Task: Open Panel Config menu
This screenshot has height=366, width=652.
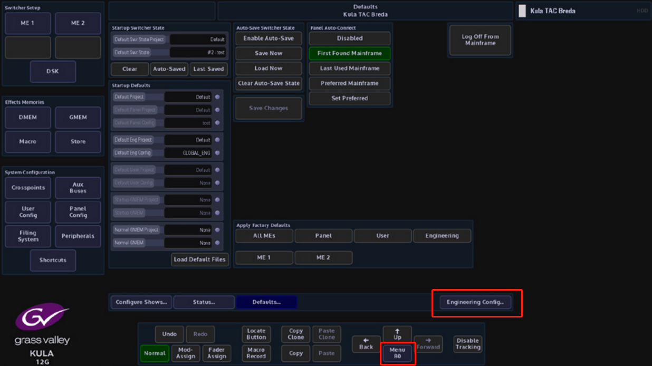Action: click(78, 212)
